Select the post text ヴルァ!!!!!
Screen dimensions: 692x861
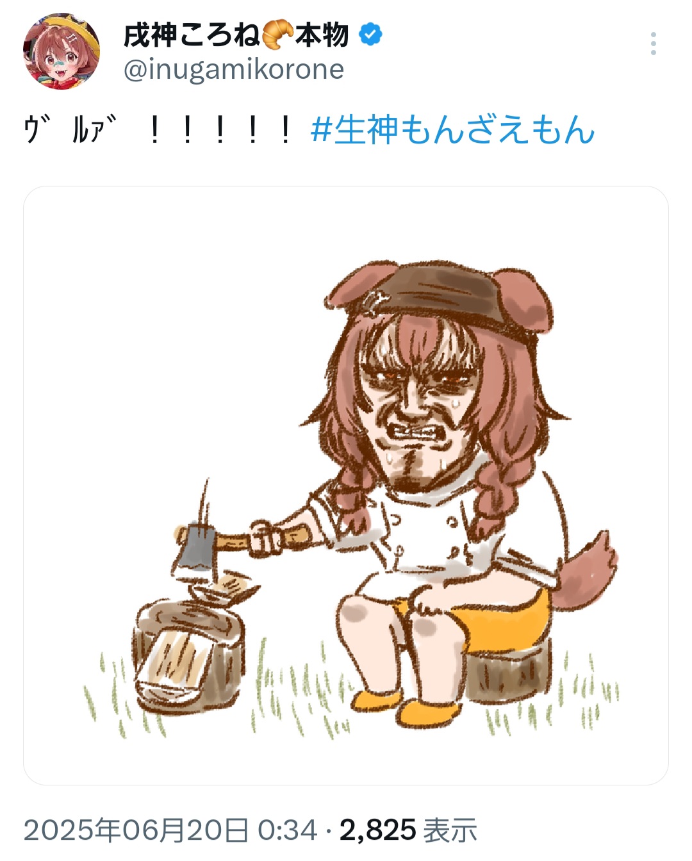pos(159,130)
